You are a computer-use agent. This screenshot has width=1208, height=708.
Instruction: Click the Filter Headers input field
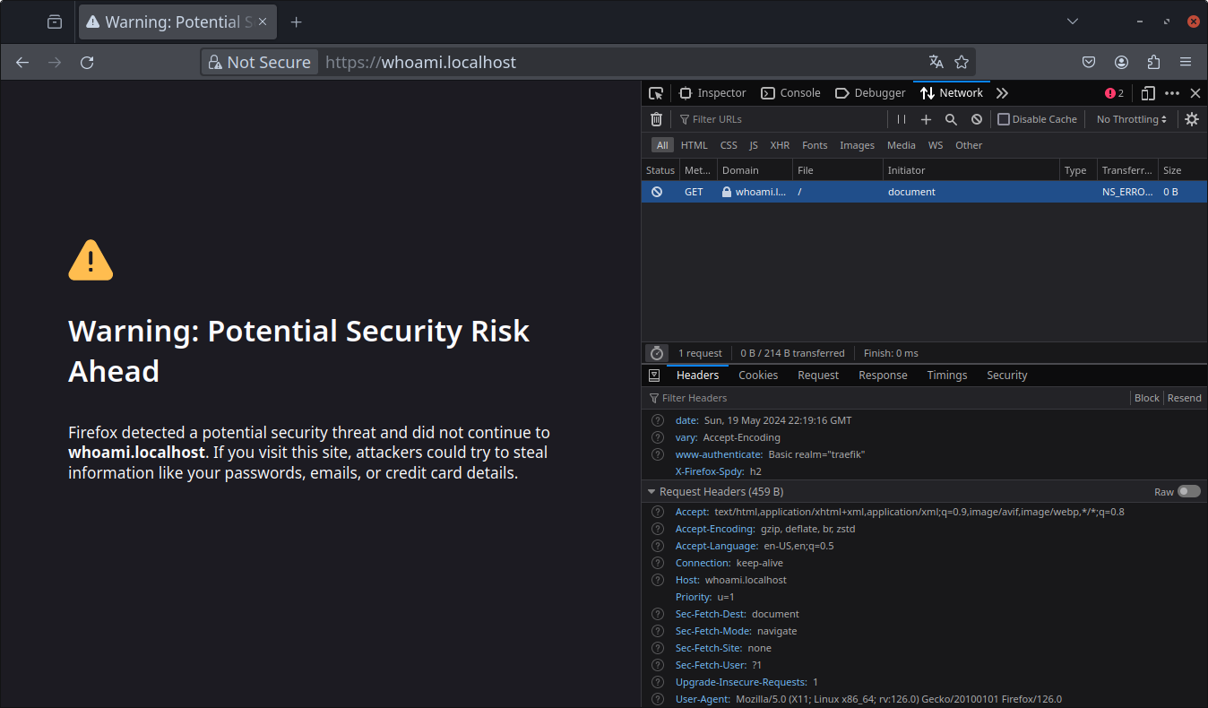coord(886,398)
